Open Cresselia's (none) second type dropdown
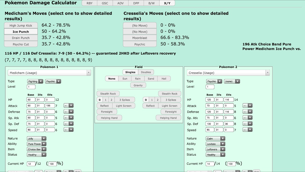This screenshot has height=172, width=305. (x=232, y=81)
